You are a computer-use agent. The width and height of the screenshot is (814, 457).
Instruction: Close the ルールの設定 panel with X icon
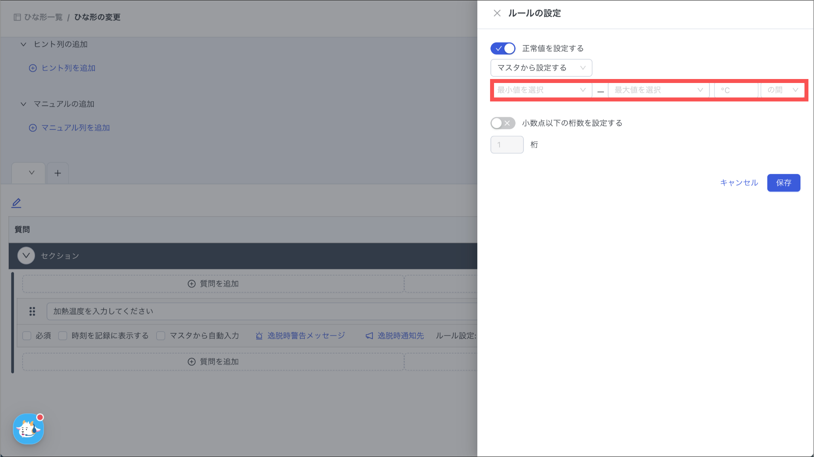click(497, 13)
